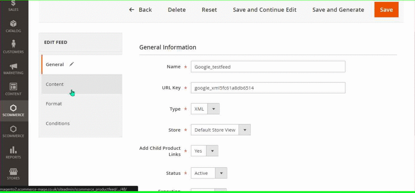Click the URL Key input field
The image size is (415, 193).
pyautogui.click(x=268, y=88)
